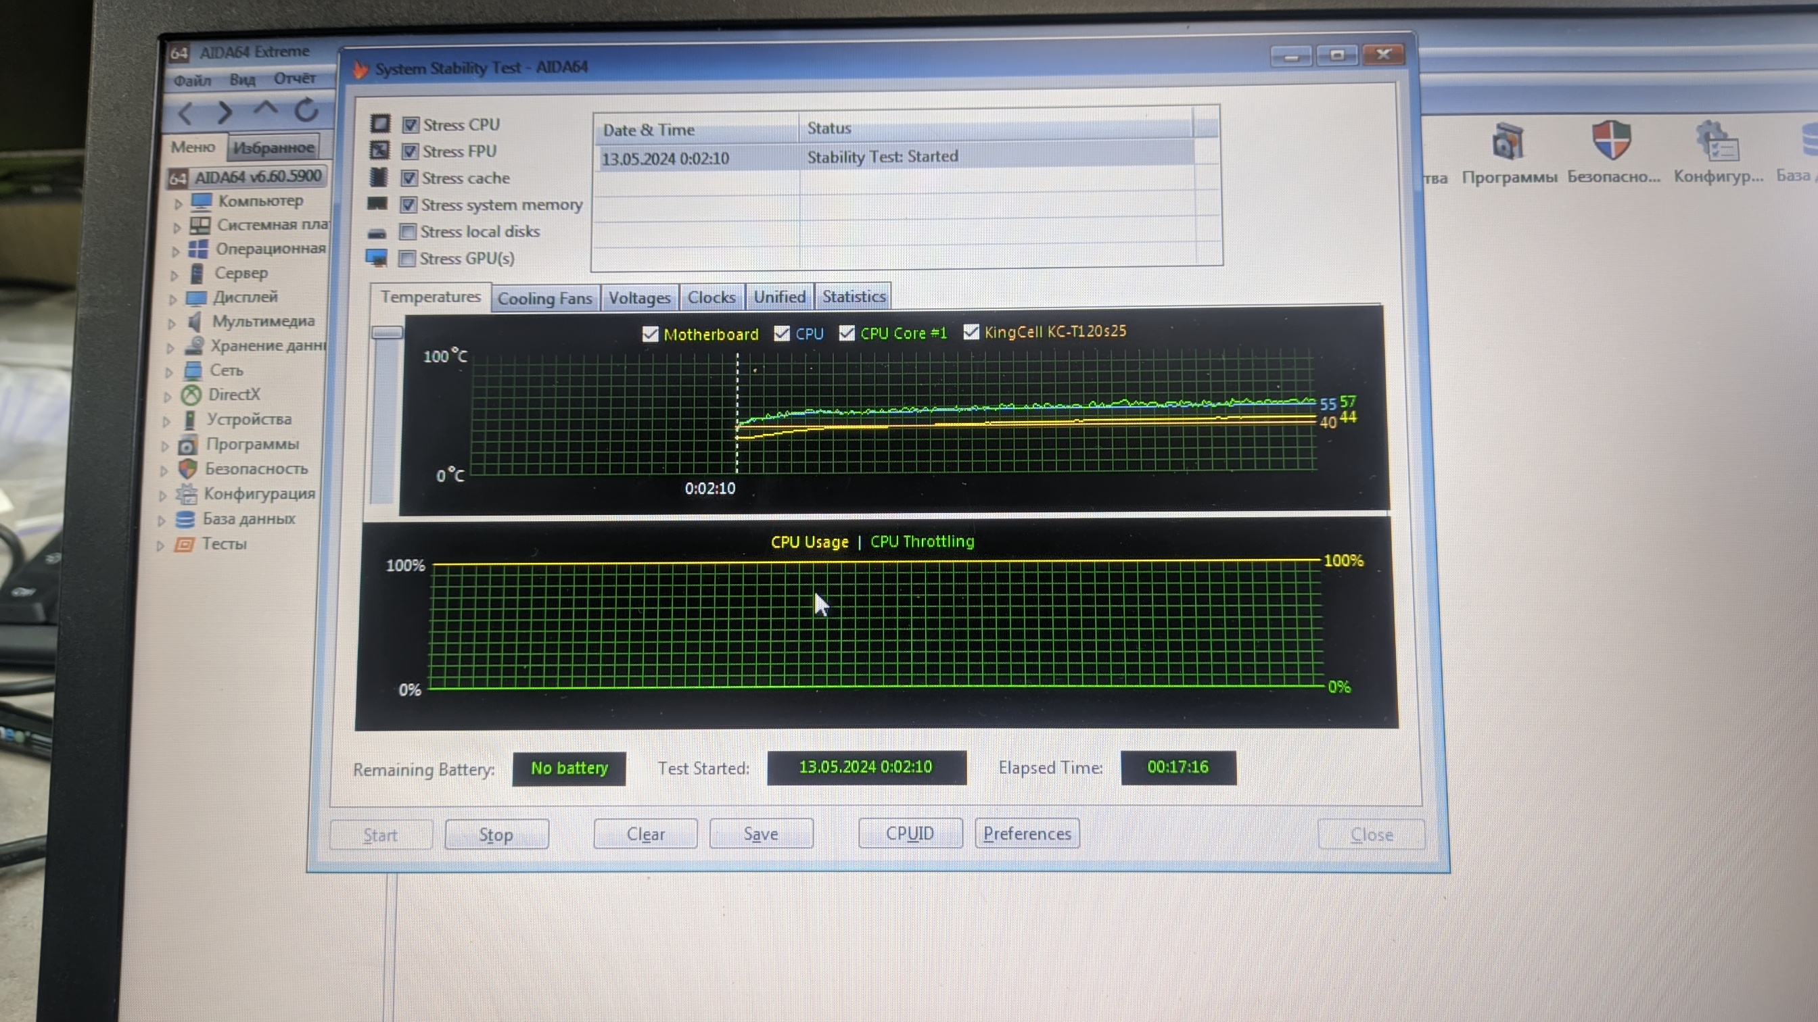Select the Сервер icon in tree
Viewport: 1818px width, 1022px height.
[197, 274]
